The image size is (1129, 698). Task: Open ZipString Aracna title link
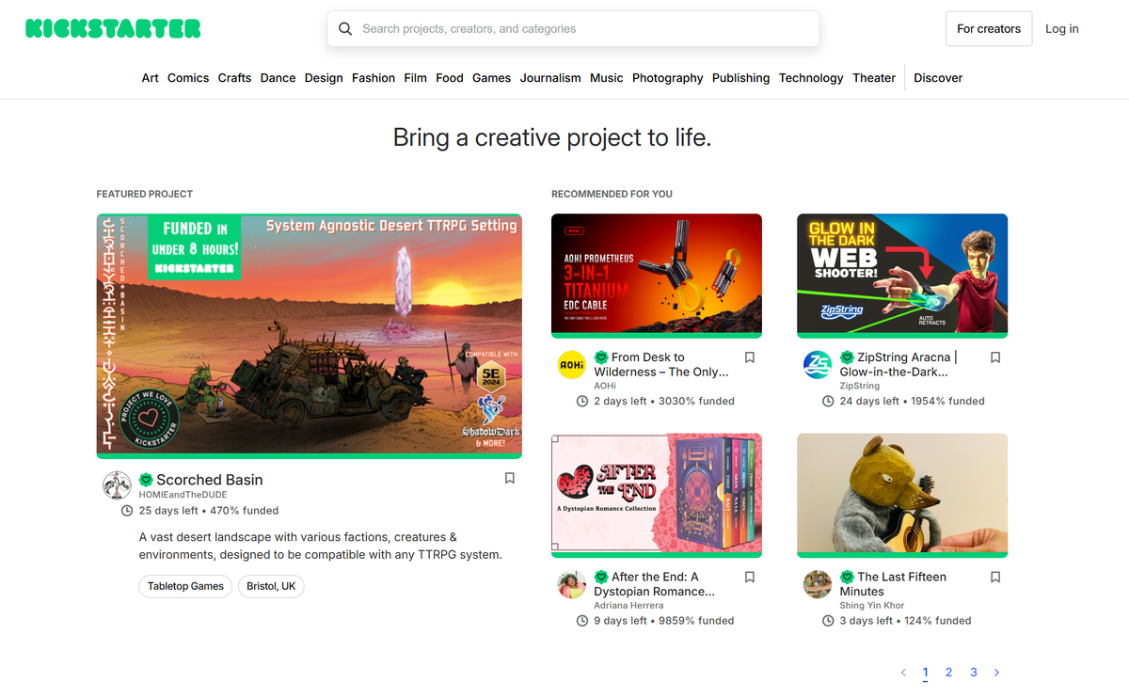coord(898,364)
